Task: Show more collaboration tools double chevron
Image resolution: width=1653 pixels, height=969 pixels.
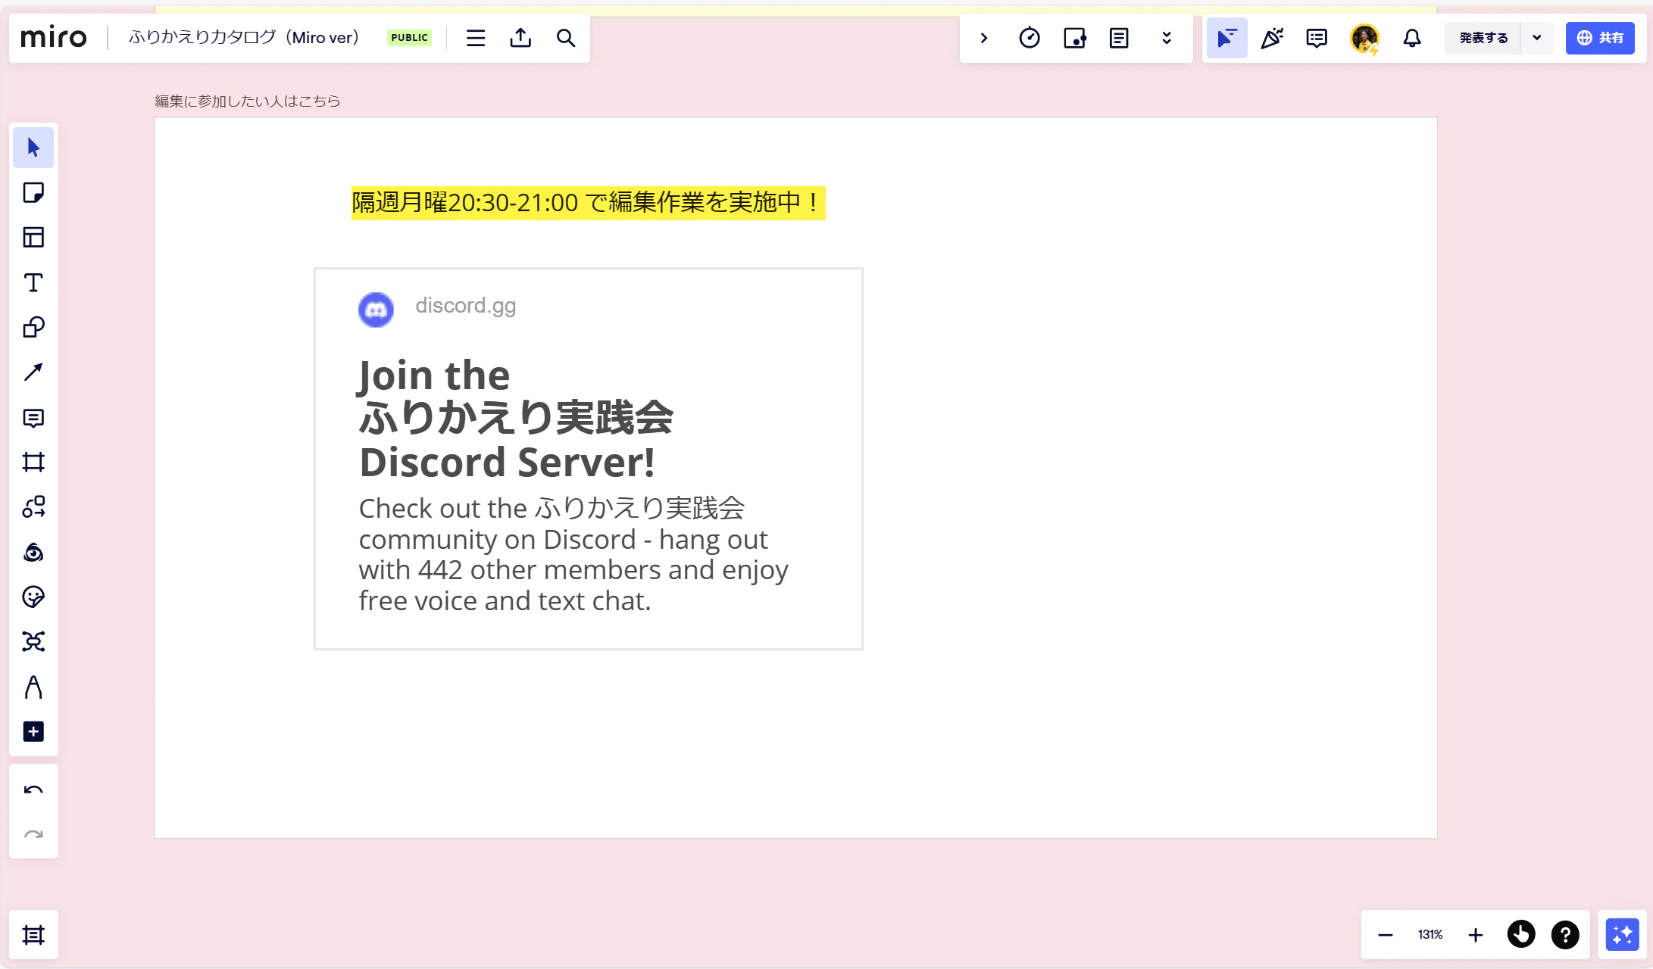Action: pos(1167,38)
